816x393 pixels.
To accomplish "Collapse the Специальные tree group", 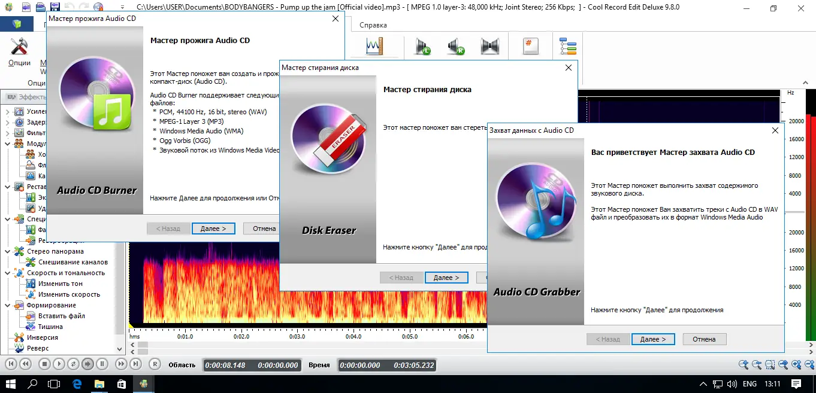I will 7,219.
